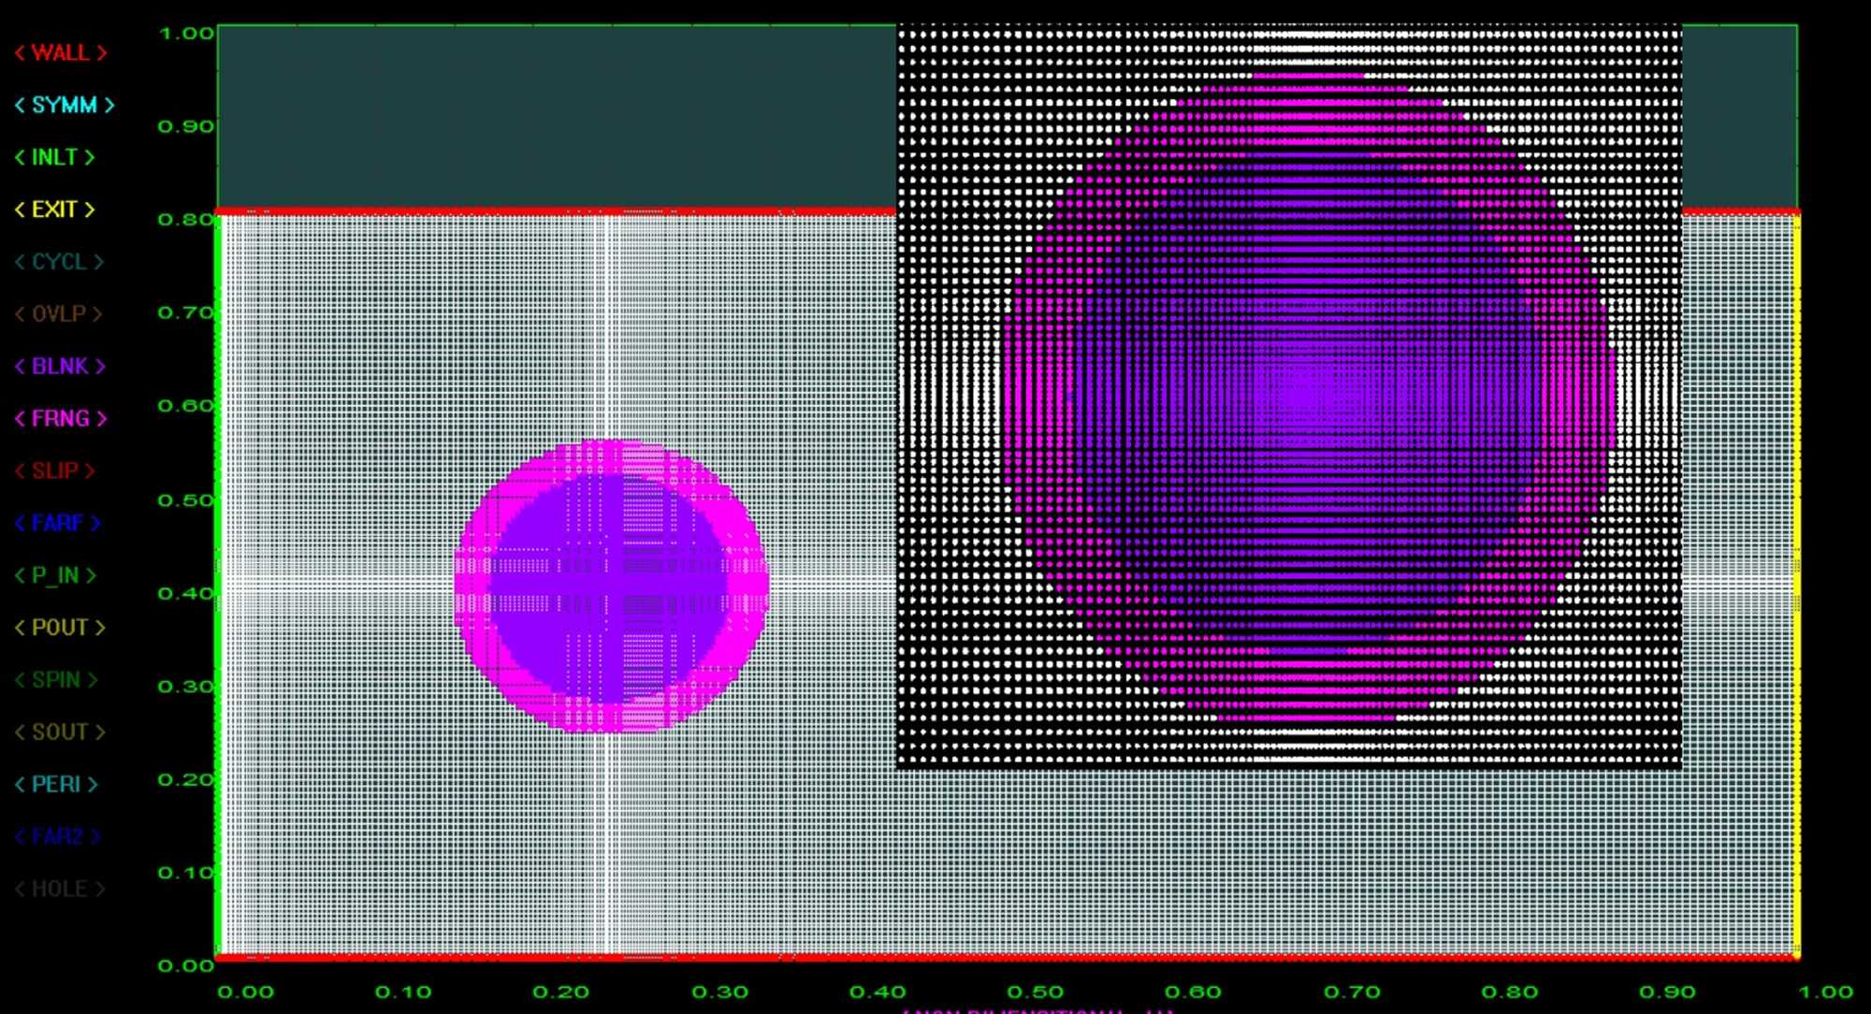The width and height of the screenshot is (1871, 1014).
Task: Click the INLT boundary type label
Action: coord(55,157)
